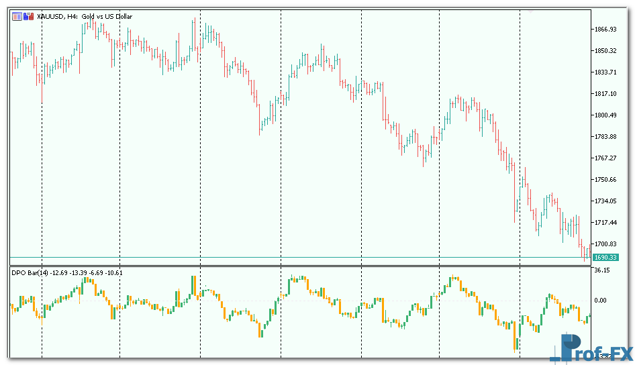Click the 1850.32 price scale label
Image resolution: width=635 pixels, height=365 pixels.
pos(605,51)
